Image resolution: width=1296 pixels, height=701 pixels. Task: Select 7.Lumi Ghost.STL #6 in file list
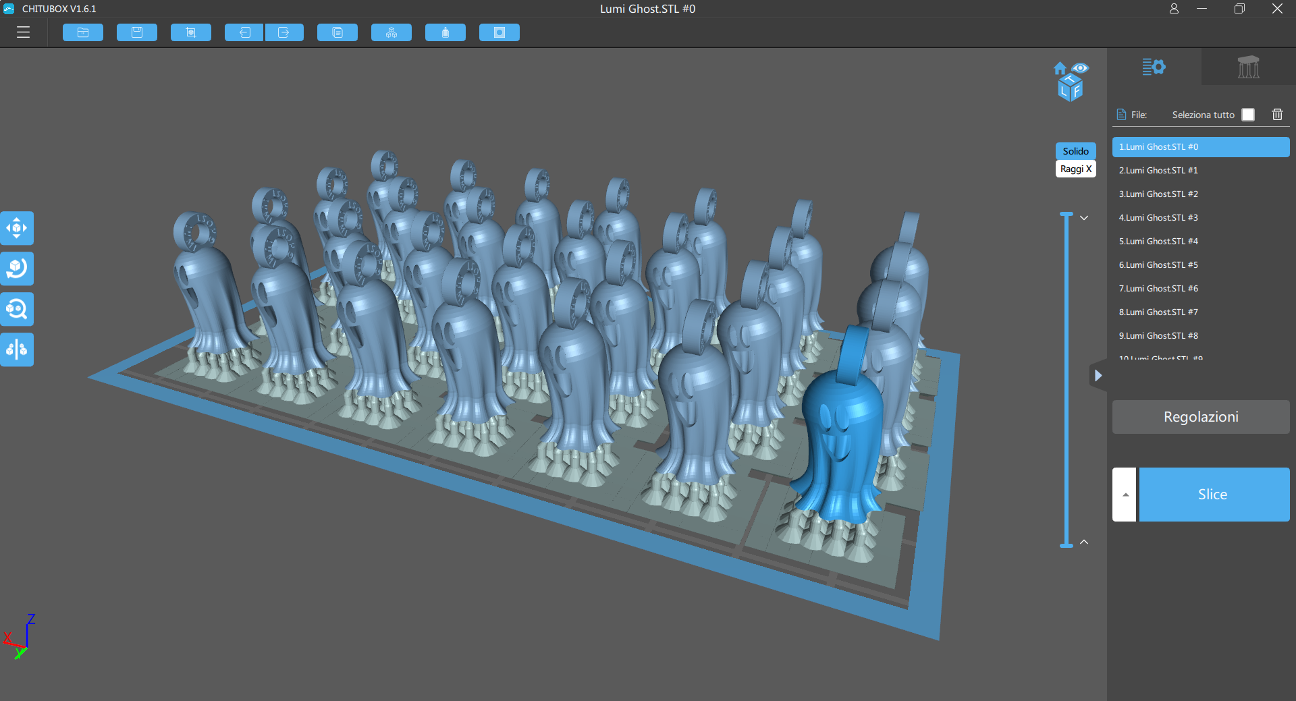1201,289
